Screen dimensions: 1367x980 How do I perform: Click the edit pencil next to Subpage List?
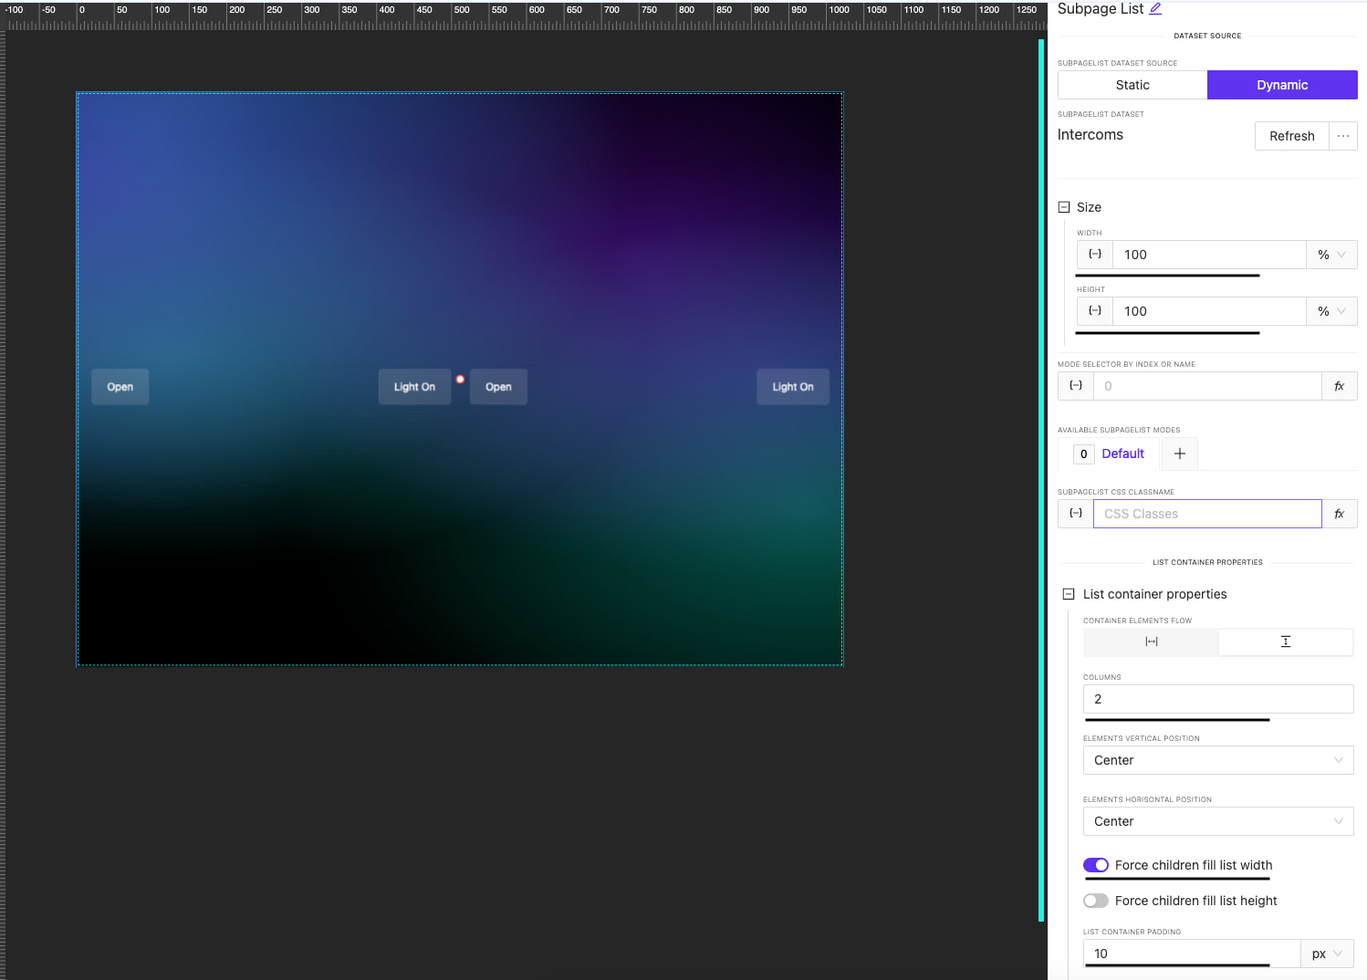[1157, 8]
